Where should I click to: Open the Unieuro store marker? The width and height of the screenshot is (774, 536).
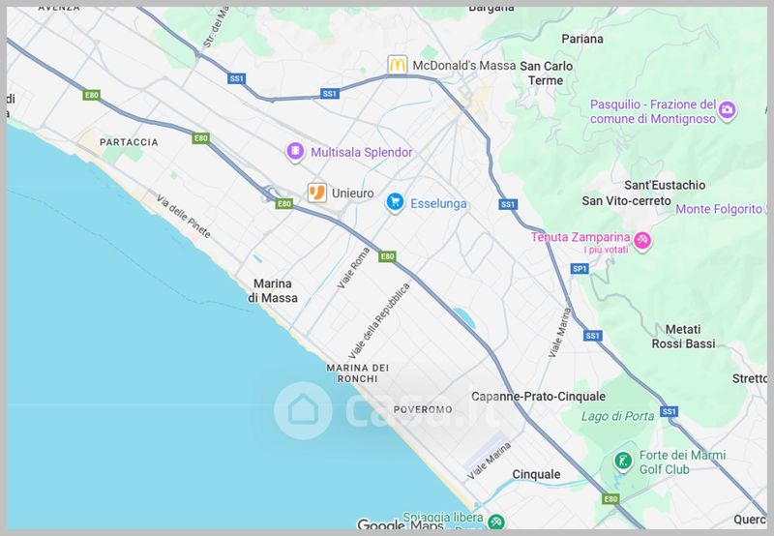317,193
